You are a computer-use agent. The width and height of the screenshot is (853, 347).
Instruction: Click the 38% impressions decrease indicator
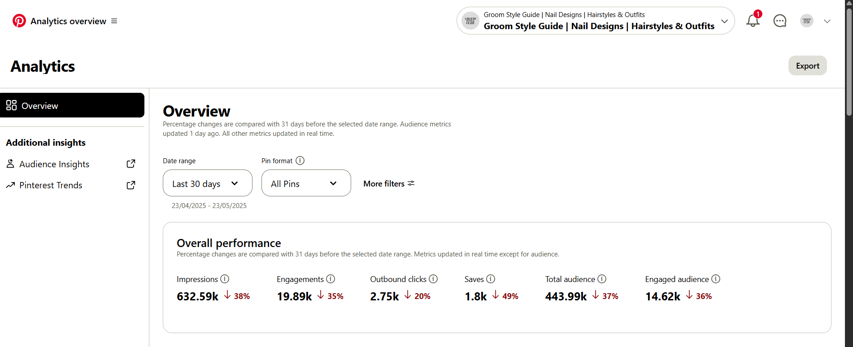[237, 296]
